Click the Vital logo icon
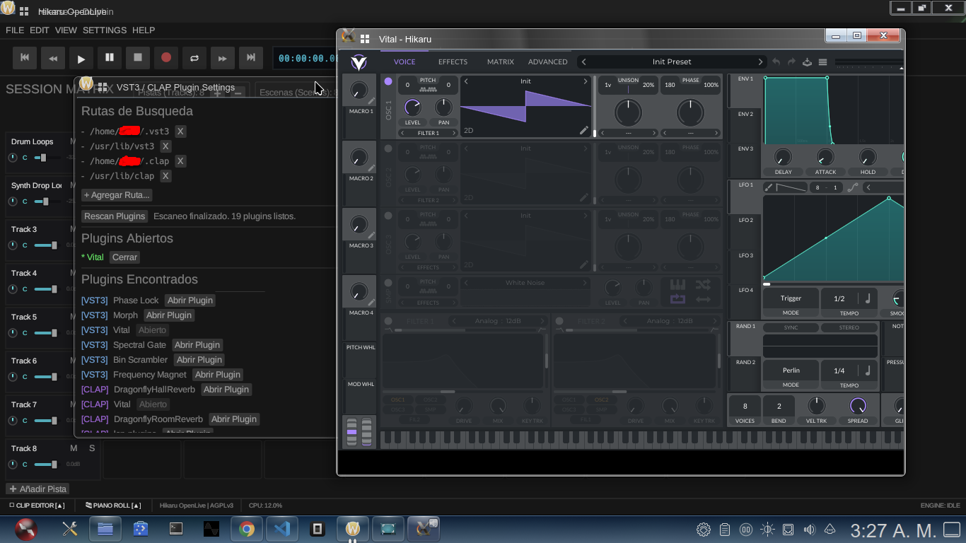 [359, 63]
